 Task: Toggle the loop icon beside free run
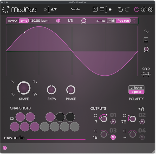[x=134, y=21]
